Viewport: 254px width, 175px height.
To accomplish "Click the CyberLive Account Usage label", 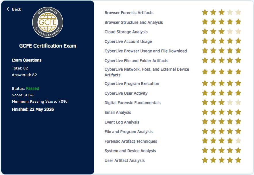I will 128,41.
